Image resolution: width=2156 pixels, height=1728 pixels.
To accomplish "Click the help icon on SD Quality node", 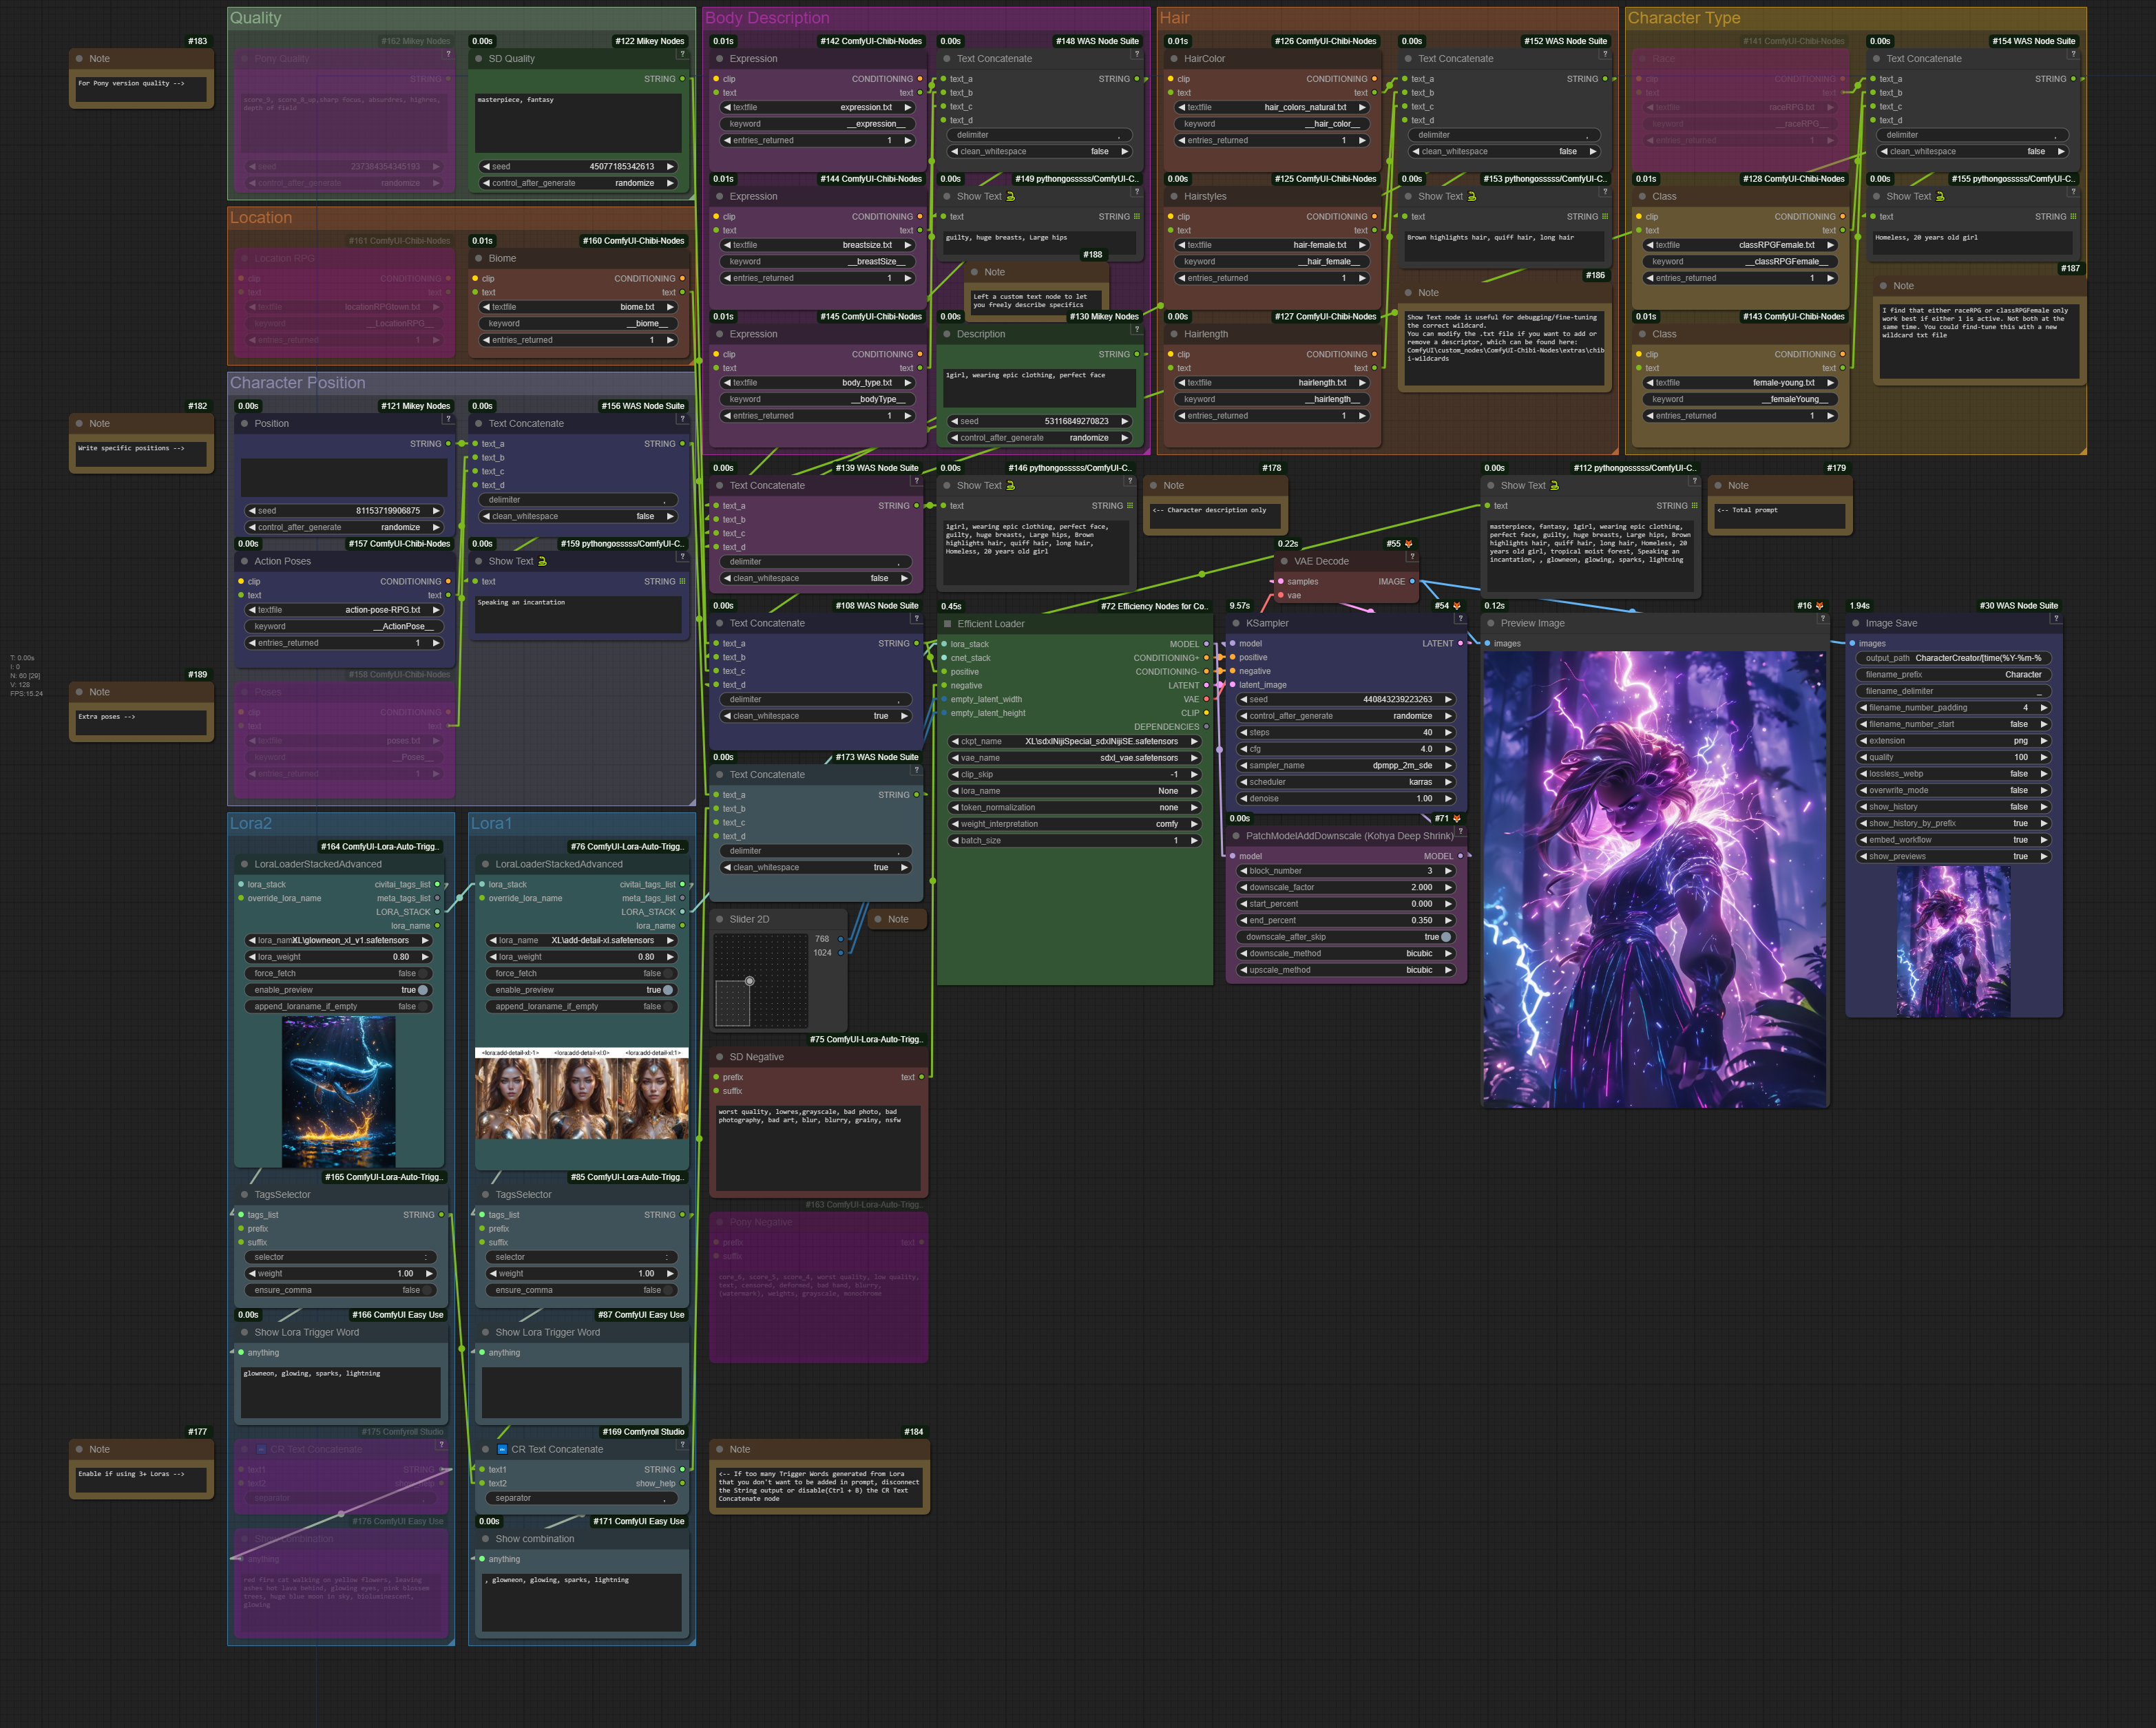I will click(684, 54).
